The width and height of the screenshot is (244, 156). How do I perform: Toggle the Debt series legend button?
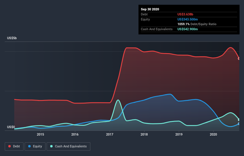click(x=14, y=147)
